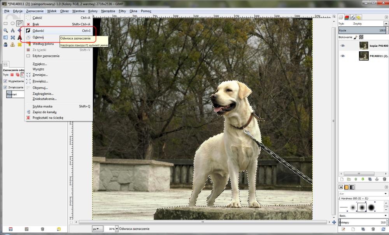Image resolution: width=389 pixels, height=235 pixels.
Task: Toggle visibility of the P4140011 (2) layer
Action: 343,56
